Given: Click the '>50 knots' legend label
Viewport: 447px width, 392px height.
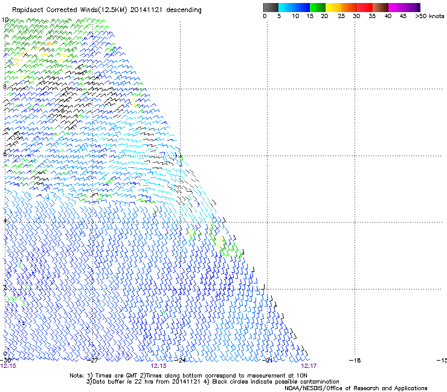Looking at the screenshot, I should coord(429,16).
